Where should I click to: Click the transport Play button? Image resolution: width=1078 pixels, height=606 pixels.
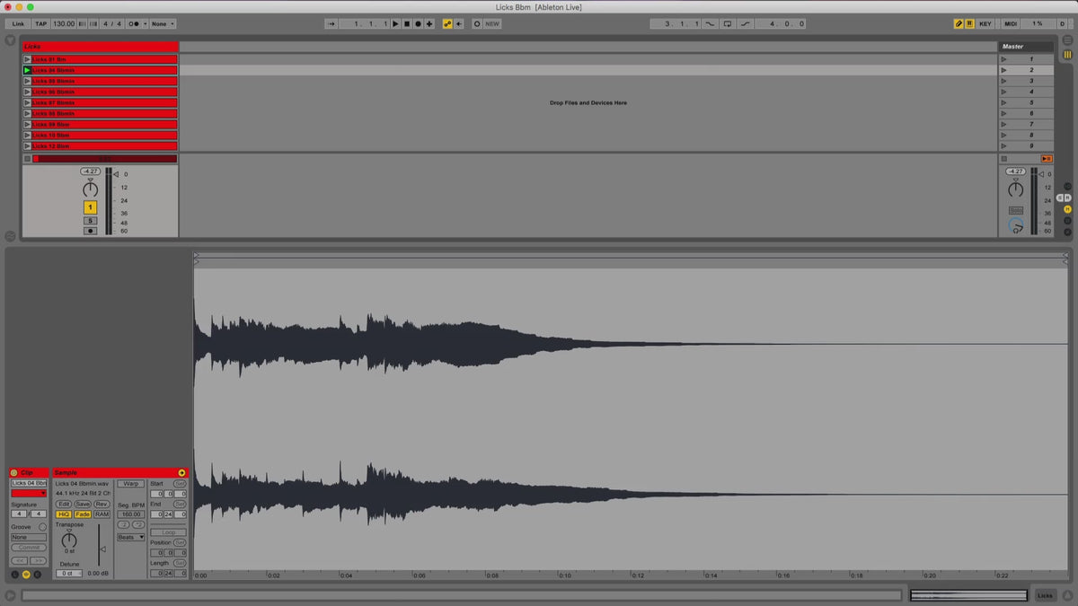pyautogui.click(x=395, y=24)
